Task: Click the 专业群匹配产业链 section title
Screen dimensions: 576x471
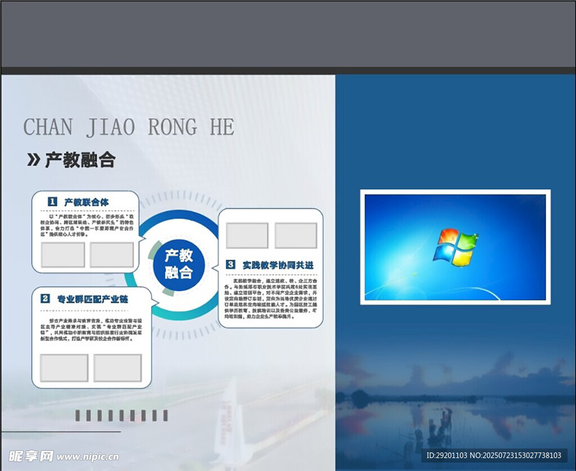Action: 92,299
